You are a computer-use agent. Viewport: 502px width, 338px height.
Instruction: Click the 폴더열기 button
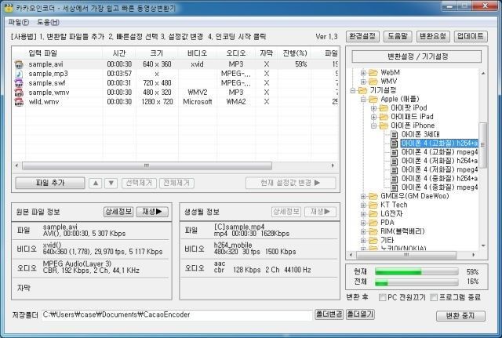(x=360, y=314)
